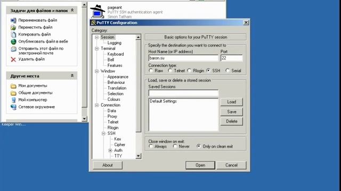
Task: Click in the Host Name field
Action: click(x=183, y=58)
